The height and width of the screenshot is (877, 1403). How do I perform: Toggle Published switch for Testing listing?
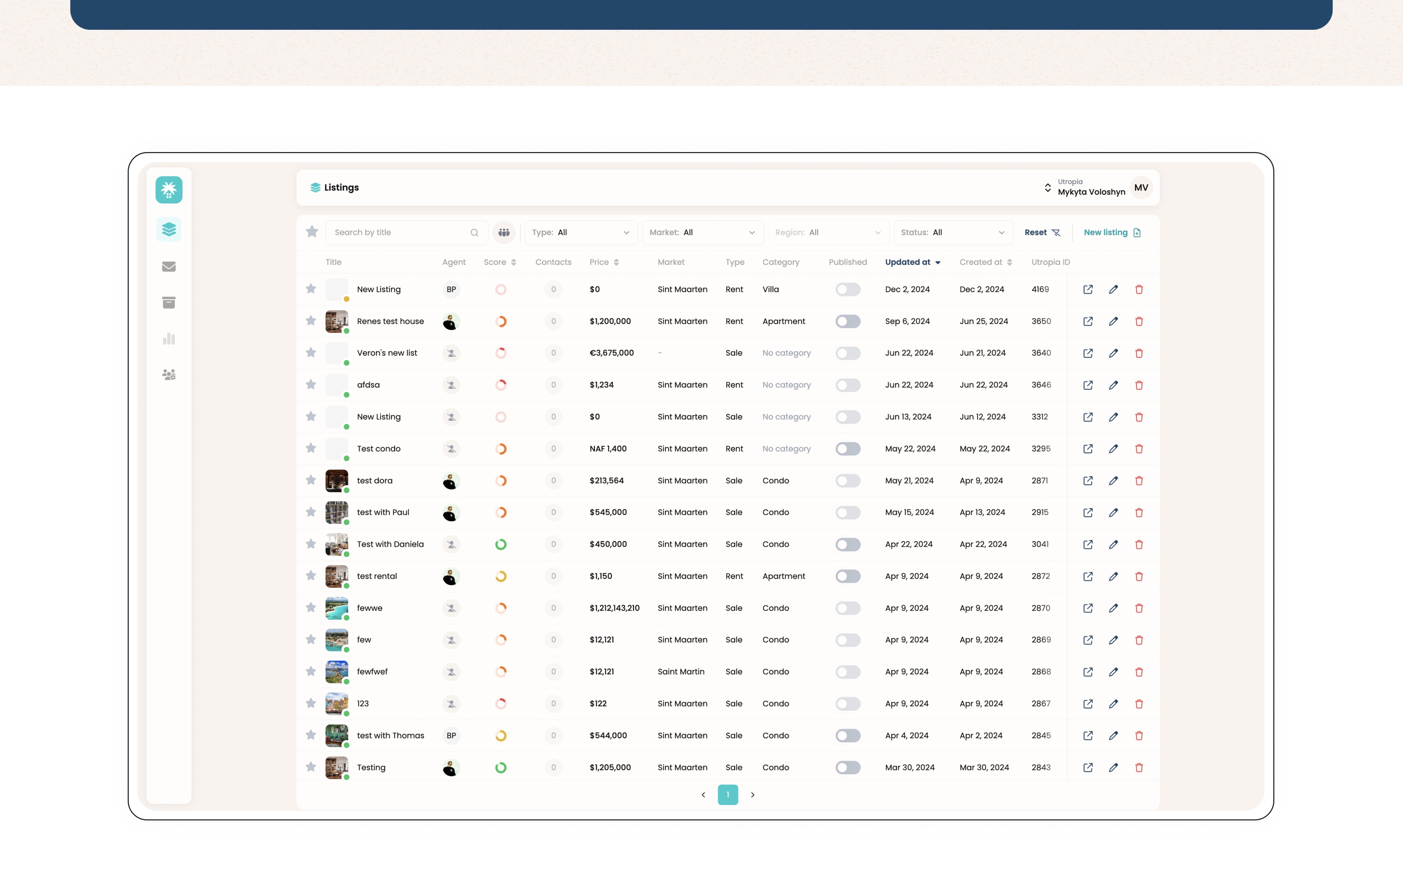[x=848, y=767]
